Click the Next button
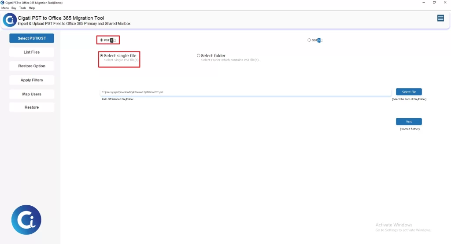 point(409,121)
